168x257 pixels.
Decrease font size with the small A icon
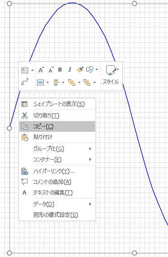click(51, 70)
